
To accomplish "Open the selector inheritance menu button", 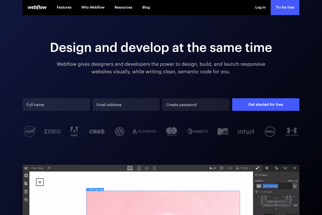I will 295,186.
